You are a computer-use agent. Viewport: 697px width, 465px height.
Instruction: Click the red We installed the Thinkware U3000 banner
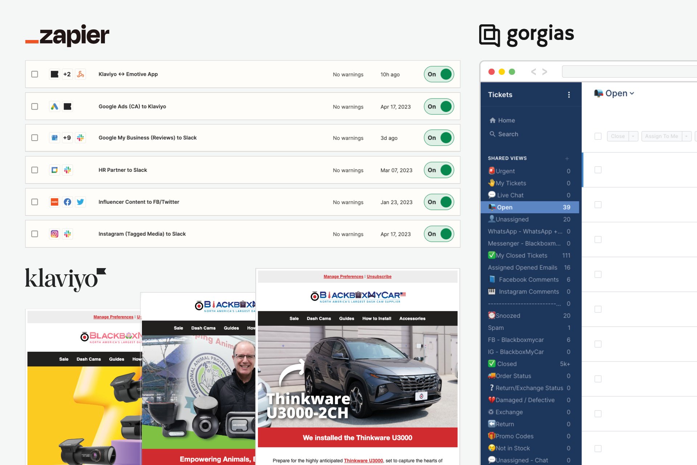pyautogui.click(x=358, y=438)
